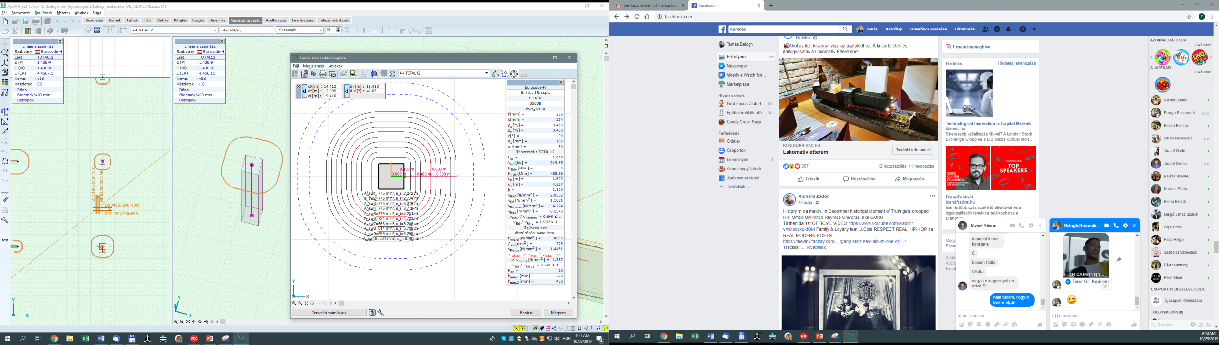Click the save icon in punching dialog toolbar
Image resolution: width=1219 pixels, height=345 pixels.
tap(353, 74)
